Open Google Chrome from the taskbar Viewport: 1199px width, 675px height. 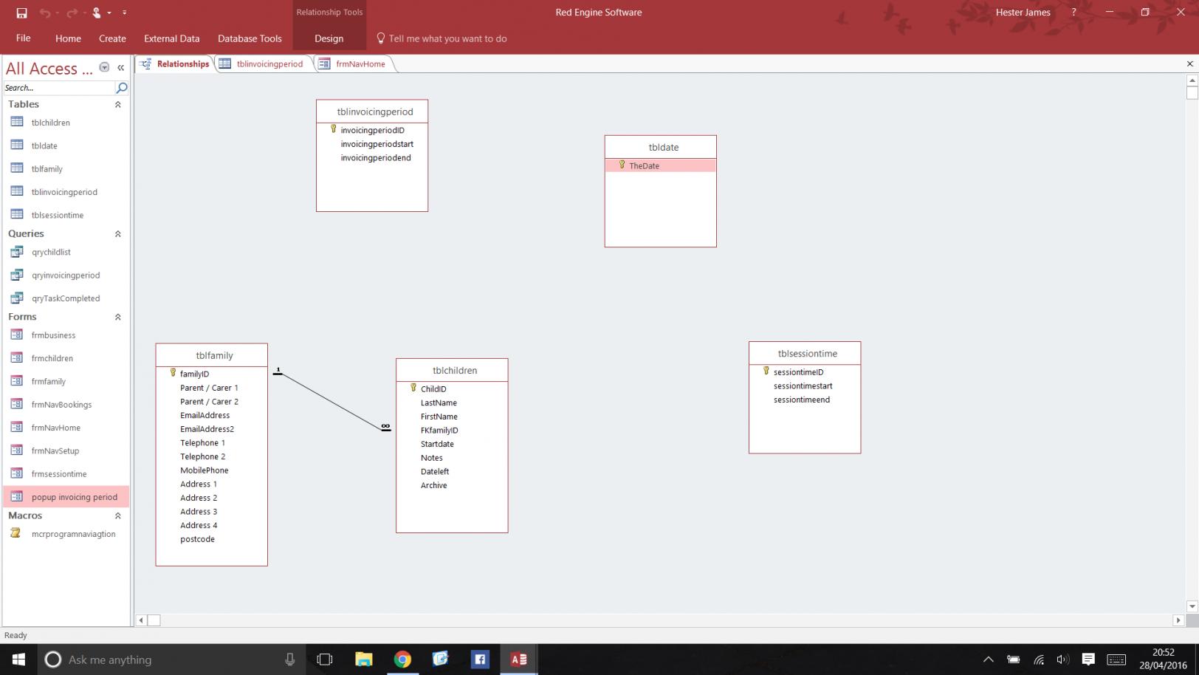point(402,659)
